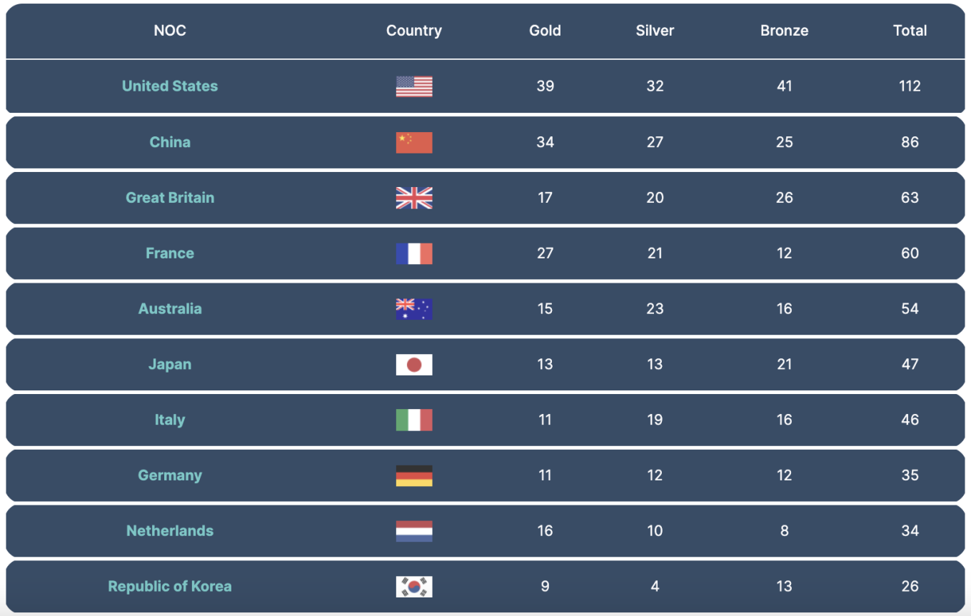Click the France flag icon
971x616 pixels.
pyautogui.click(x=414, y=253)
